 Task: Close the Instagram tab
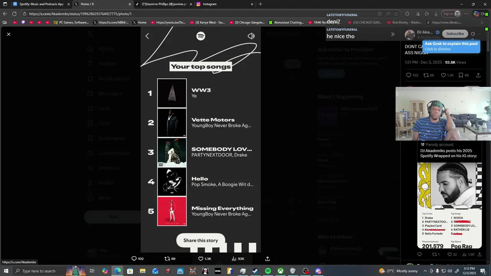coord(252,4)
